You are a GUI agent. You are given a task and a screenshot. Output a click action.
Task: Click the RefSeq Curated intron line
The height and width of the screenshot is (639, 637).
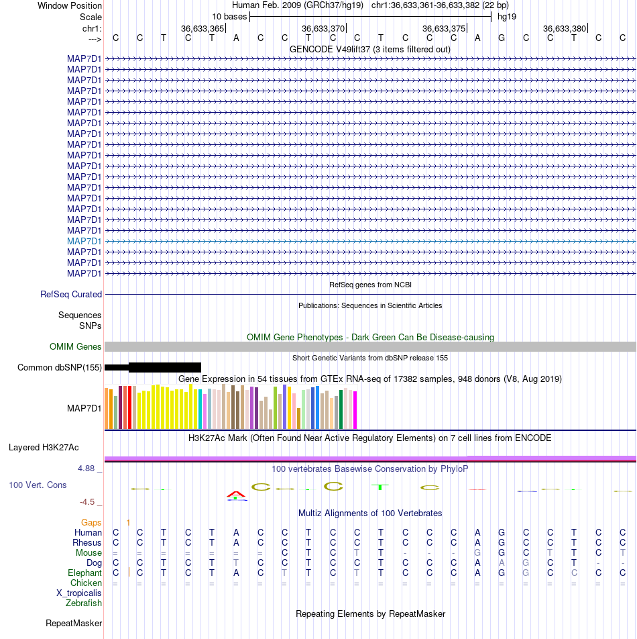(x=370, y=294)
